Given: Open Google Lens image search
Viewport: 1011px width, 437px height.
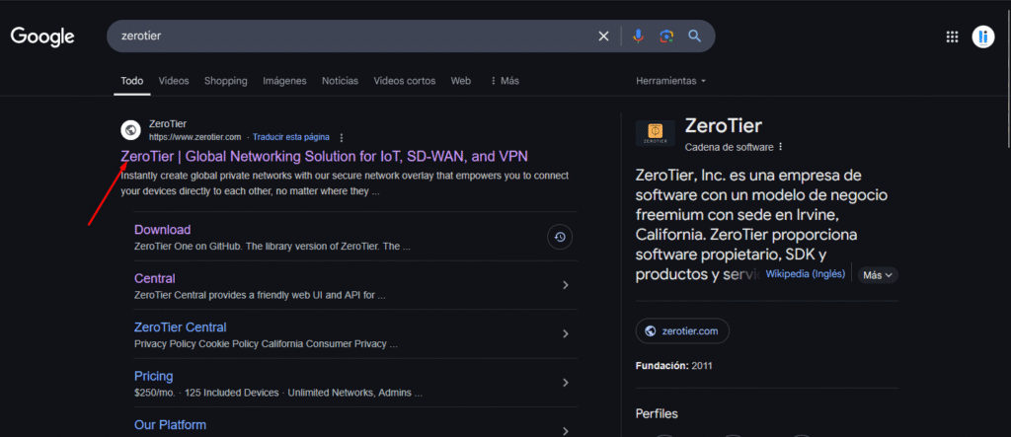Looking at the screenshot, I should coord(666,36).
